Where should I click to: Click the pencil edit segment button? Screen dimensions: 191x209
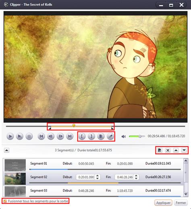110,137
